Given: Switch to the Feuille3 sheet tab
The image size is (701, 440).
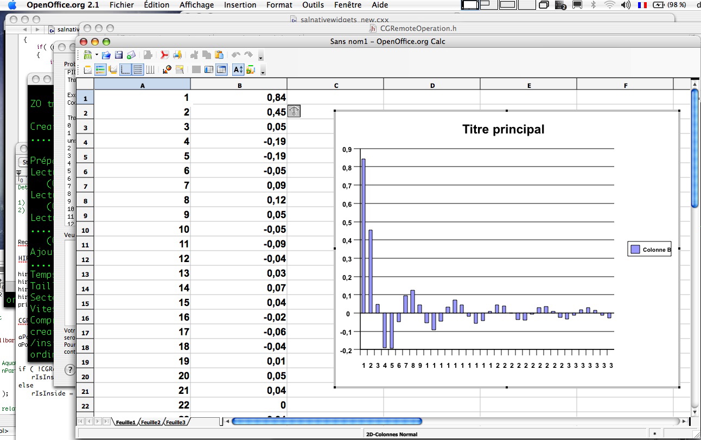Looking at the screenshot, I should pos(176,422).
